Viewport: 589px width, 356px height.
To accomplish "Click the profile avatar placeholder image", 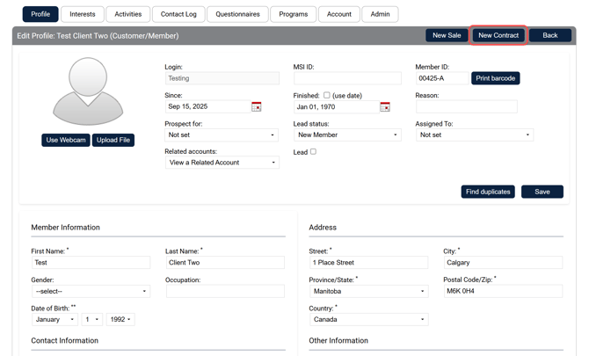I will point(88,91).
